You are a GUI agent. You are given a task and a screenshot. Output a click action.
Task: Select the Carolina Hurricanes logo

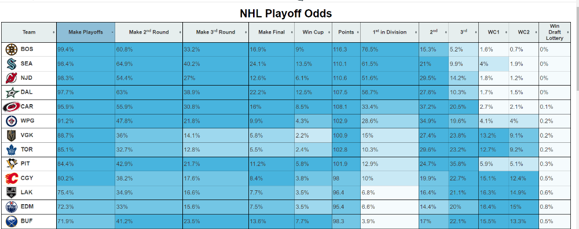tap(11, 106)
